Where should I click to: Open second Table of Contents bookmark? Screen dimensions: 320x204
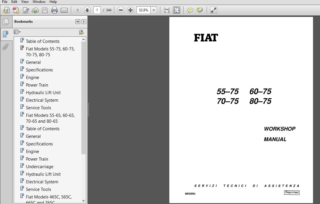click(x=43, y=129)
